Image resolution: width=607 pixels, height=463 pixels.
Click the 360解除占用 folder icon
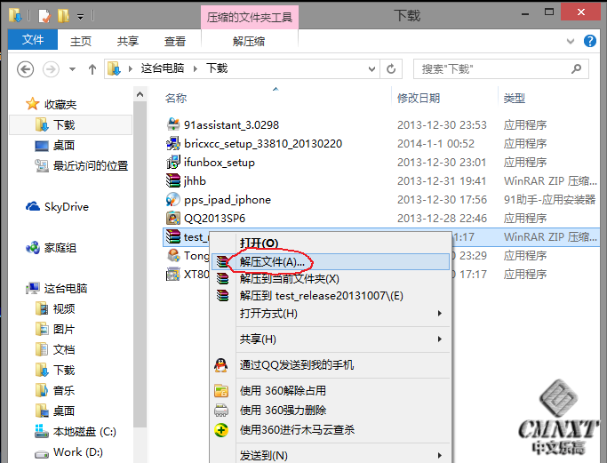point(221,391)
